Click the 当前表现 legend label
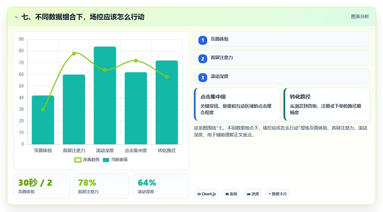The width and height of the screenshot is (383, 212). [x=119, y=160]
